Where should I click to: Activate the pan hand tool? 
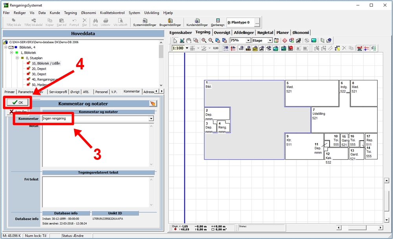[189, 40]
